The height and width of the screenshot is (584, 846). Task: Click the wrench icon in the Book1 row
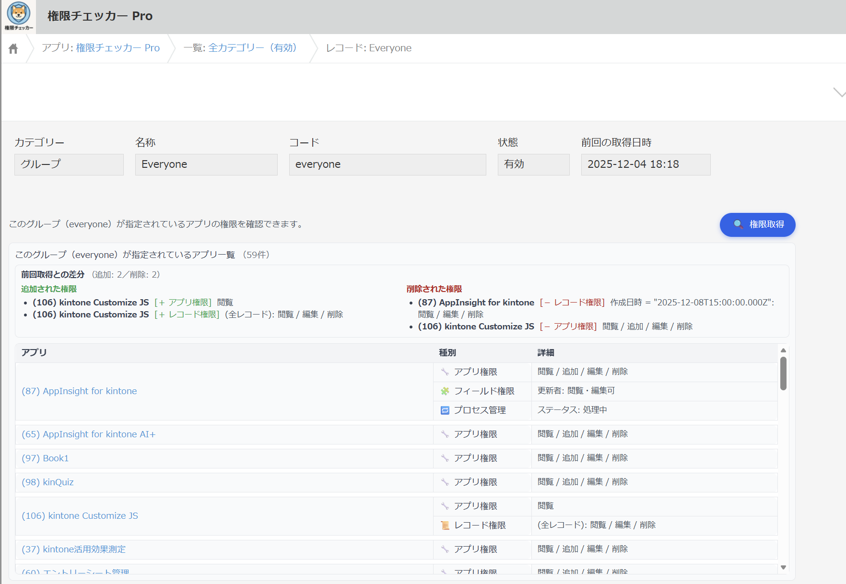point(445,458)
